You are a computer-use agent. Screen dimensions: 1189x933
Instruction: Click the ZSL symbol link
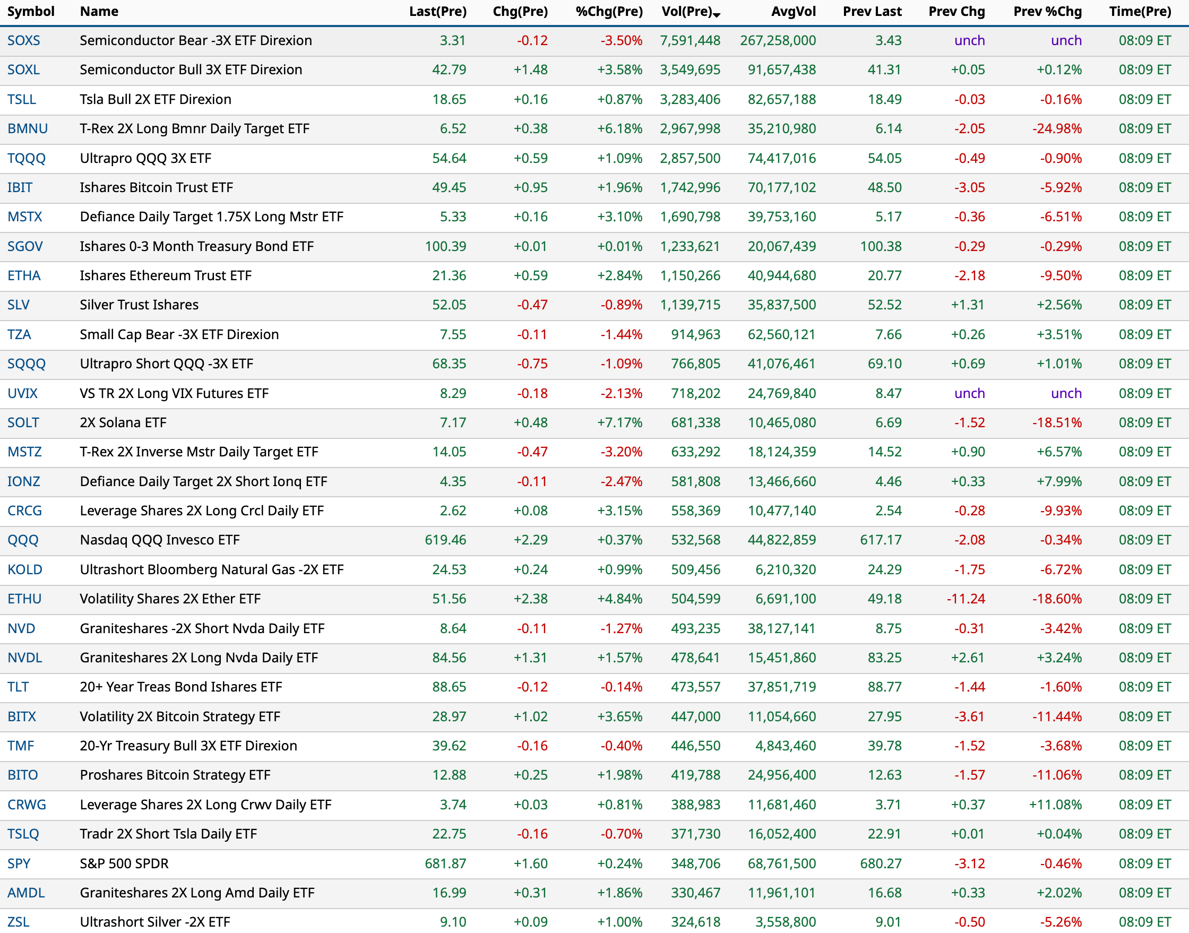click(x=18, y=922)
